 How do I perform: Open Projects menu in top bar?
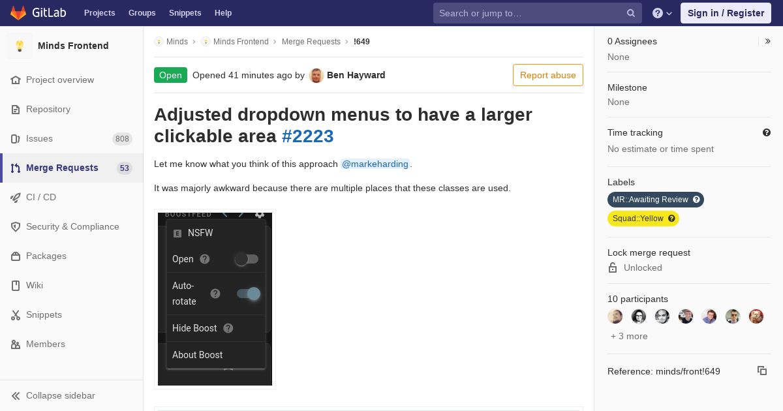point(99,13)
